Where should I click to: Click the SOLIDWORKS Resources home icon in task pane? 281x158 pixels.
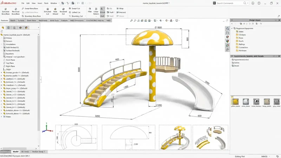pyautogui.click(x=227, y=28)
